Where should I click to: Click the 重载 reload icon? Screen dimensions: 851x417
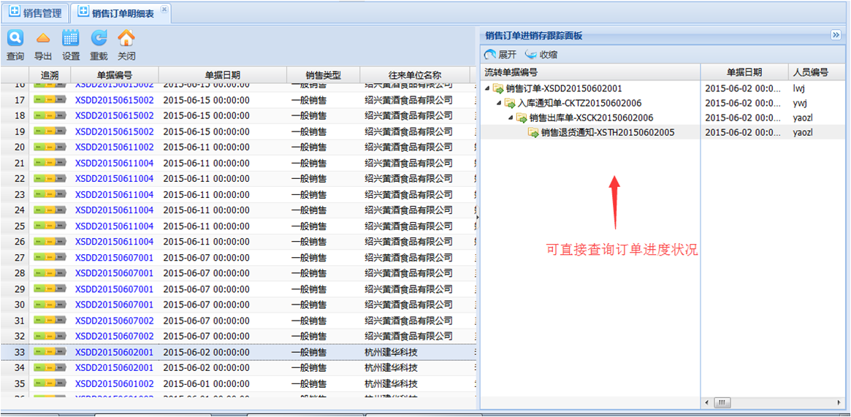[x=99, y=39]
